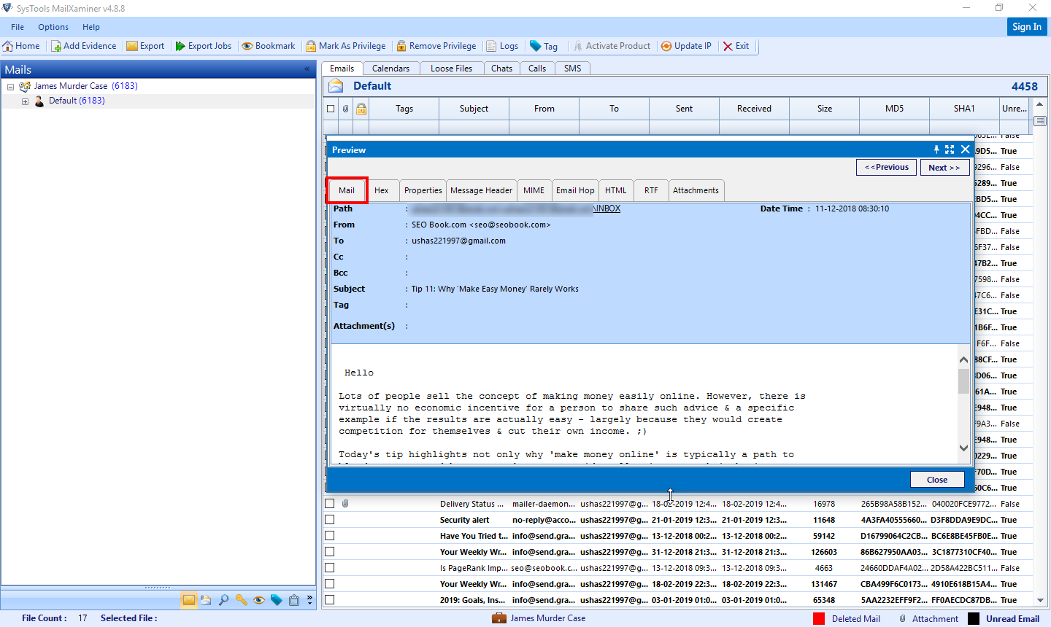Check the checkbox next to Delivery Status email
1051x627 pixels.
(329, 503)
